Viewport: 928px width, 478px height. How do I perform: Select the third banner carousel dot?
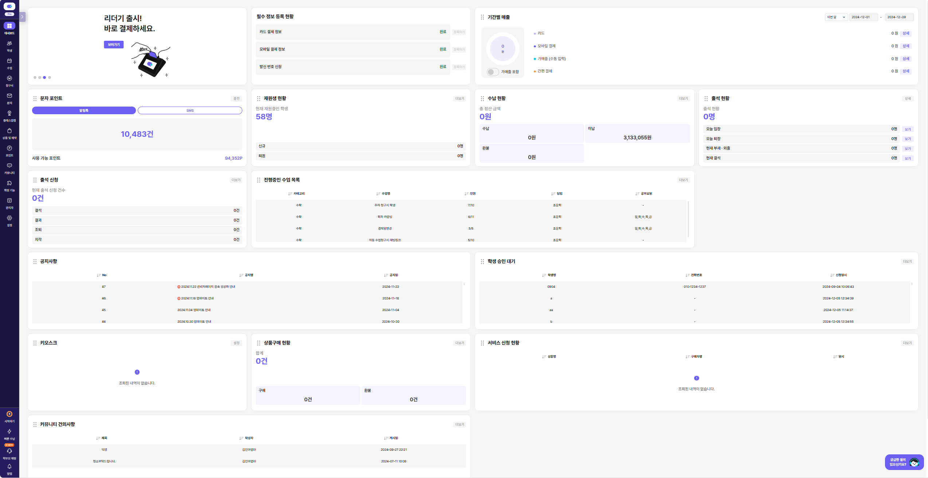tap(44, 77)
